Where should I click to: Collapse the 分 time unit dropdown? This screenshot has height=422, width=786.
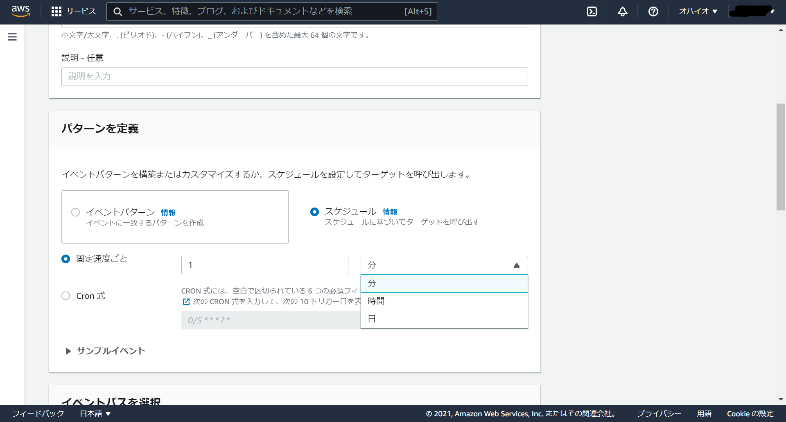click(x=444, y=265)
